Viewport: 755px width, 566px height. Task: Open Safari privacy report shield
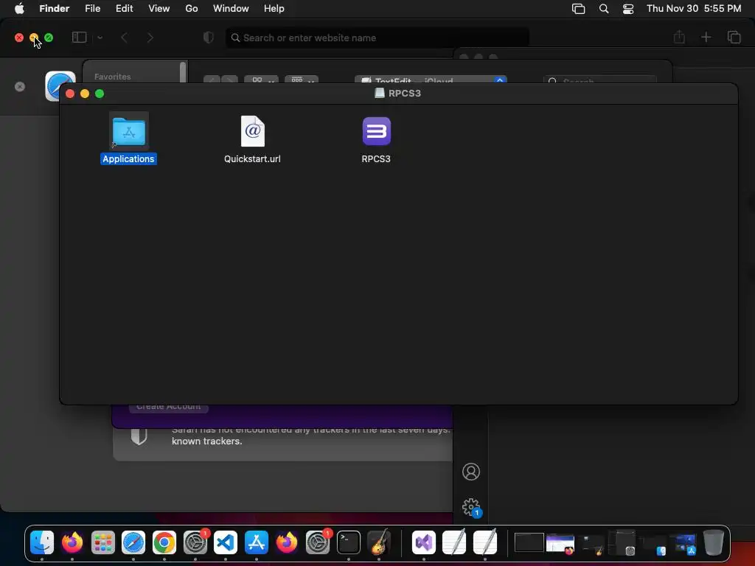point(209,38)
